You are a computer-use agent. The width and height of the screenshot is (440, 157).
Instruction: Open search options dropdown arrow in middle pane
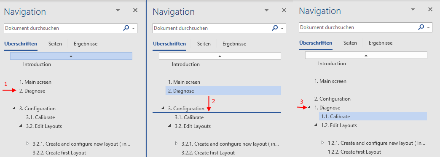[282, 28]
